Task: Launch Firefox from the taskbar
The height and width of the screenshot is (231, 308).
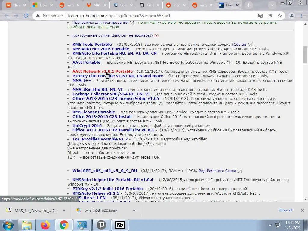Action: click(x=45, y=225)
